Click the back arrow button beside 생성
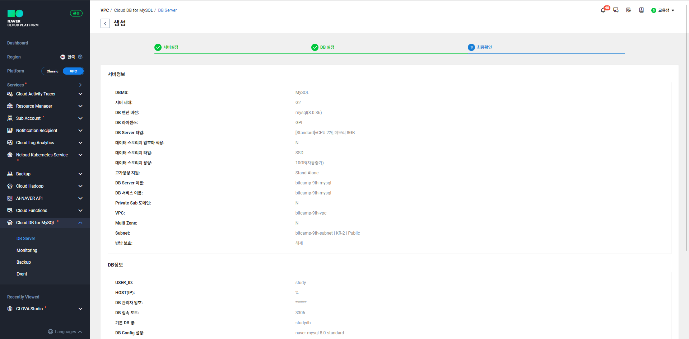The height and width of the screenshot is (339, 689). [x=105, y=23]
